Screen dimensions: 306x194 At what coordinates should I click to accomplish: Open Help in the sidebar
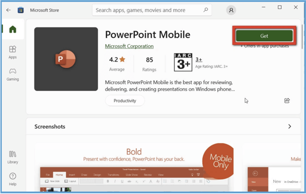pyautogui.click(x=13, y=179)
